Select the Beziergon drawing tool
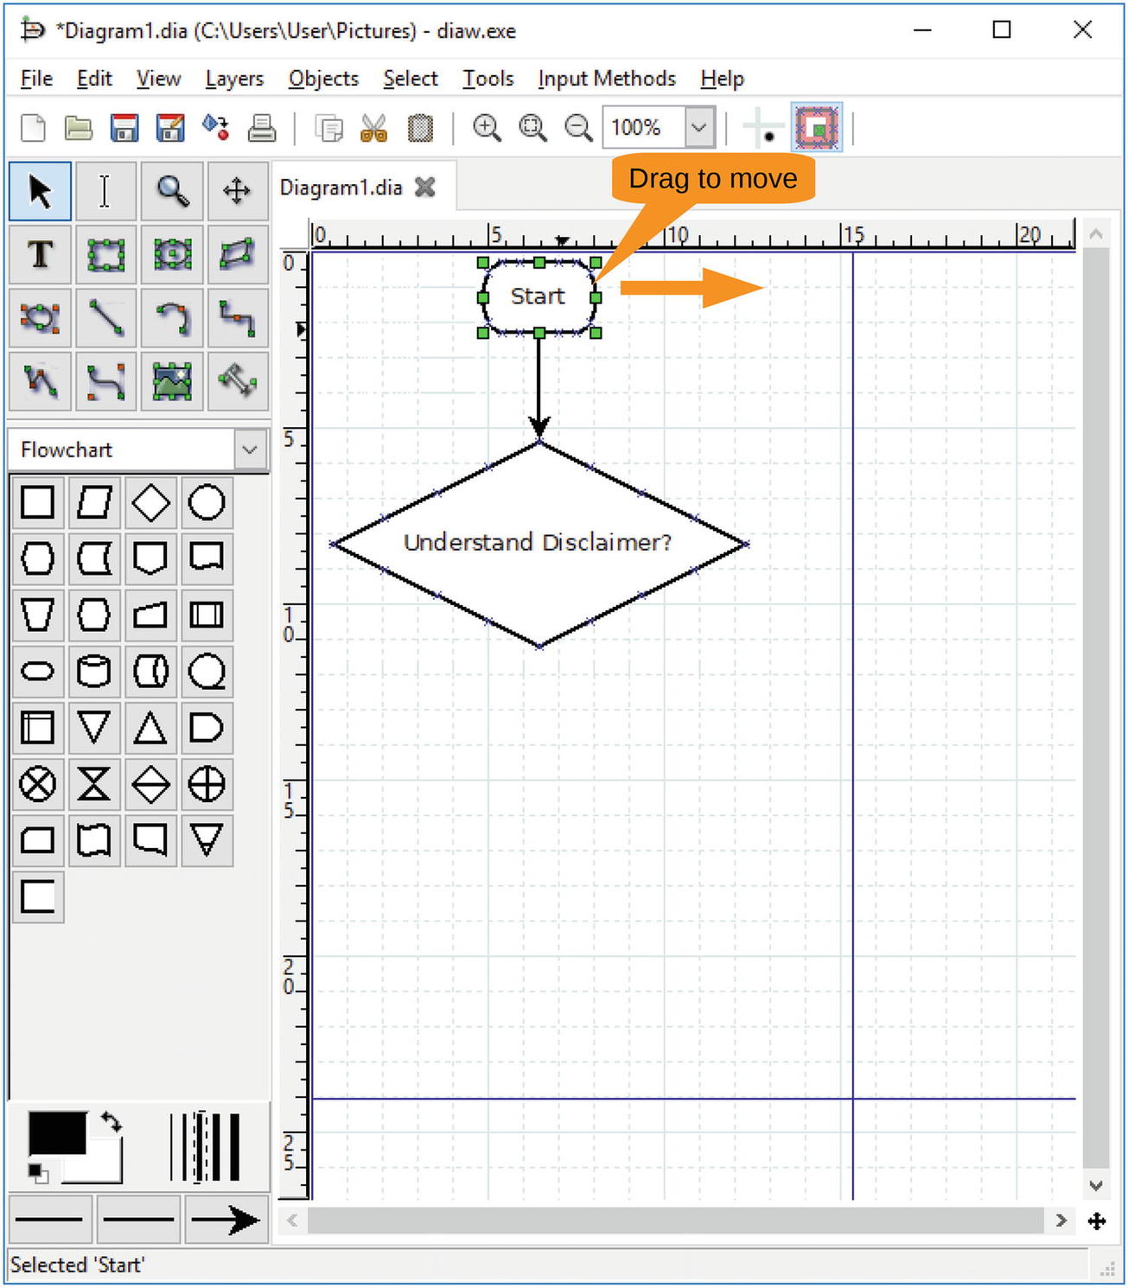This screenshot has height=1288, width=1128. coord(40,318)
